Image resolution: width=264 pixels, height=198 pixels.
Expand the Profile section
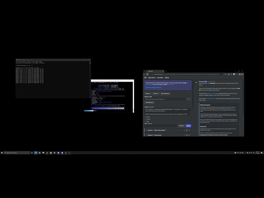(147, 117)
